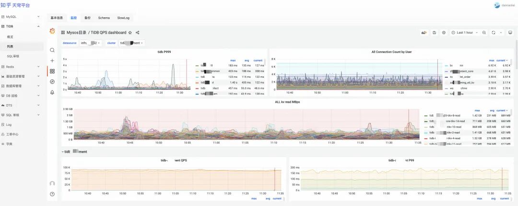This screenshot has width=518, height=206.
Task: Open the Grafana logo home icon
Action: click(x=52, y=31)
